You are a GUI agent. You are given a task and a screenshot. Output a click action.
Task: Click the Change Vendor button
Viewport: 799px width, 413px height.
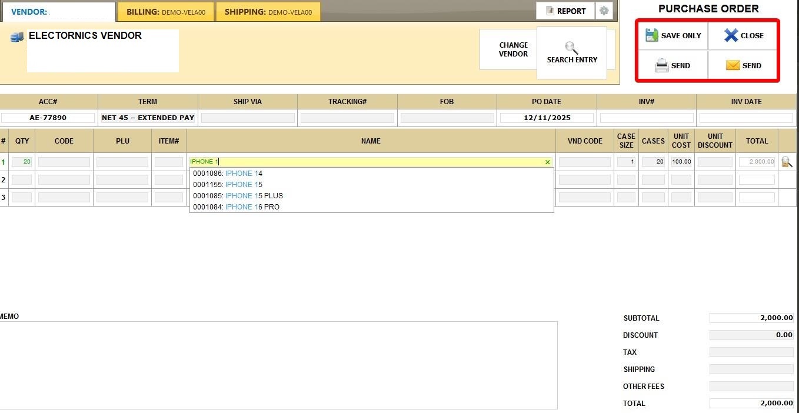click(x=513, y=49)
